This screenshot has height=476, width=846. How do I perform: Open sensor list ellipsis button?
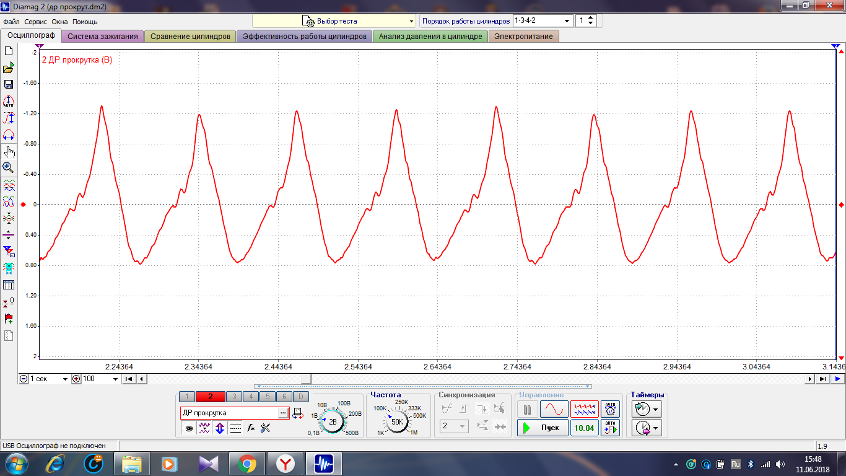[x=283, y=413]
